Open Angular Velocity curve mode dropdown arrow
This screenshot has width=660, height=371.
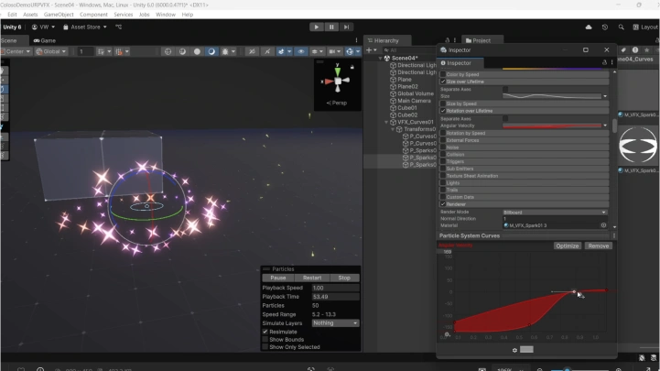tap(605, 125)
